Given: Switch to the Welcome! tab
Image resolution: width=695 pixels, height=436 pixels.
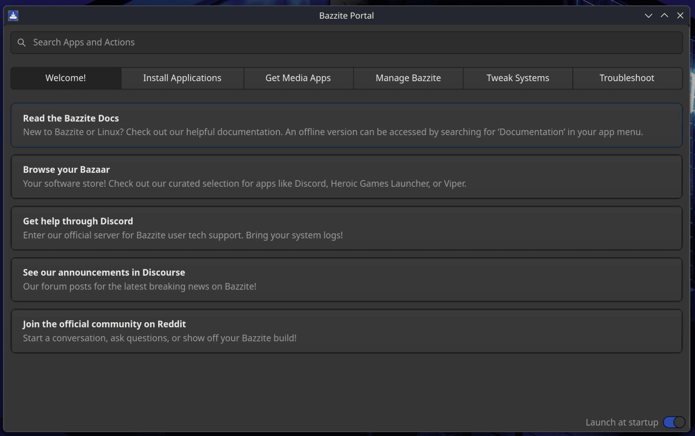Looking at the screenshot, I should tap(66, 78).
